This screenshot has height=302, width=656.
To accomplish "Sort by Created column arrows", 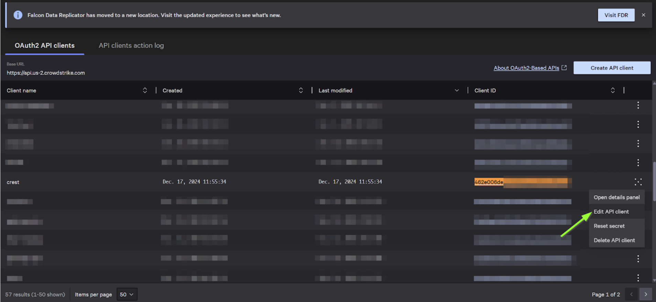I will pos(301,90).
